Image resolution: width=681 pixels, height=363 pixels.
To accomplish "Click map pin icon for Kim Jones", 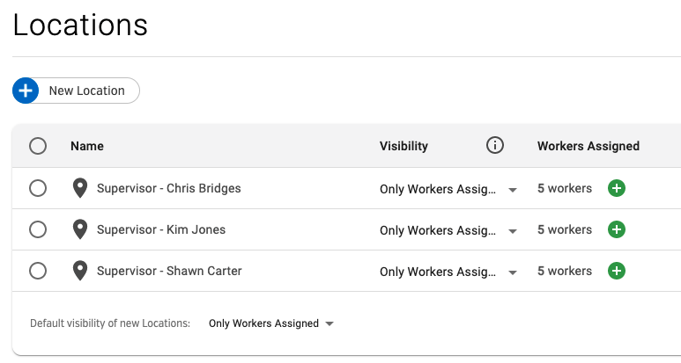I will pos(80,229).
